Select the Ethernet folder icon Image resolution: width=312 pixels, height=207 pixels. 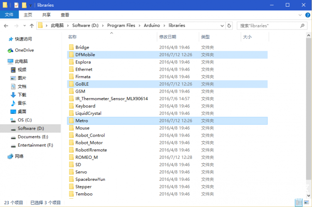click(x=71, y=69)
